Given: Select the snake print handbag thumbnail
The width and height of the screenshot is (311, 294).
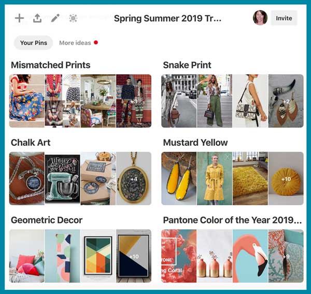Looking at the screenshot, I should pos(250,101).
